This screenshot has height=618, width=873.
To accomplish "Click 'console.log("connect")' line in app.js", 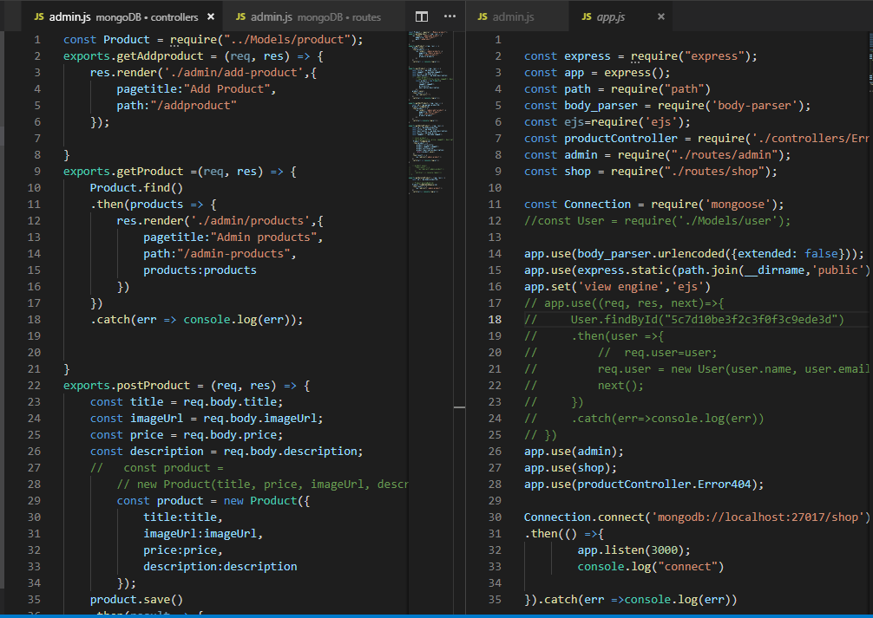I will (650, 567).
